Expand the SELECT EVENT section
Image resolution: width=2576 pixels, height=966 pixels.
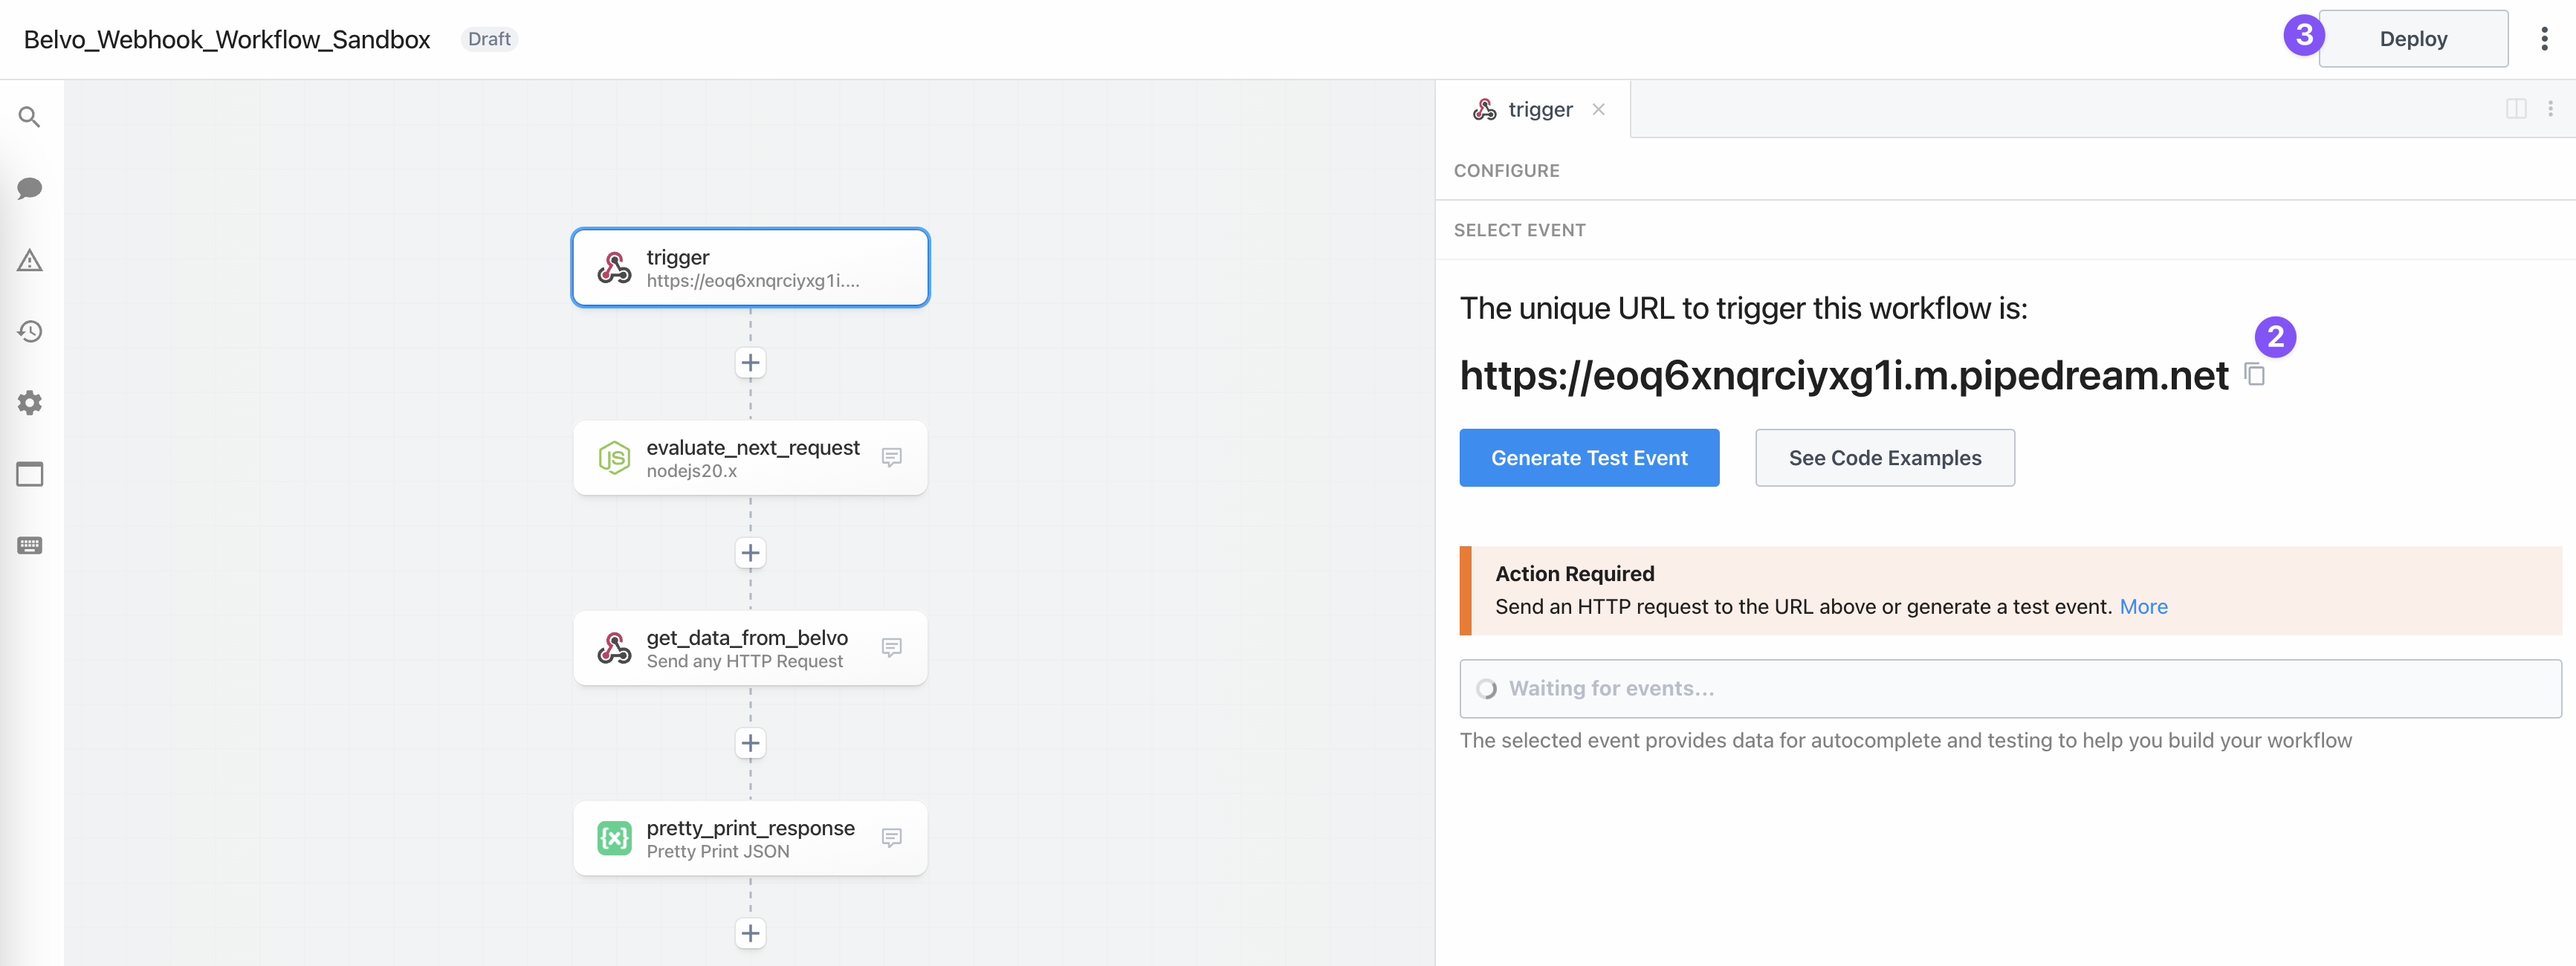pos(1519,230)
